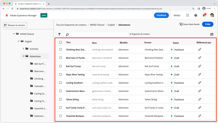The width and height of the screenshot is (218, 123).
Task: Check the Bali Surf Camp row checkbox
Action: tap(61, 66)
